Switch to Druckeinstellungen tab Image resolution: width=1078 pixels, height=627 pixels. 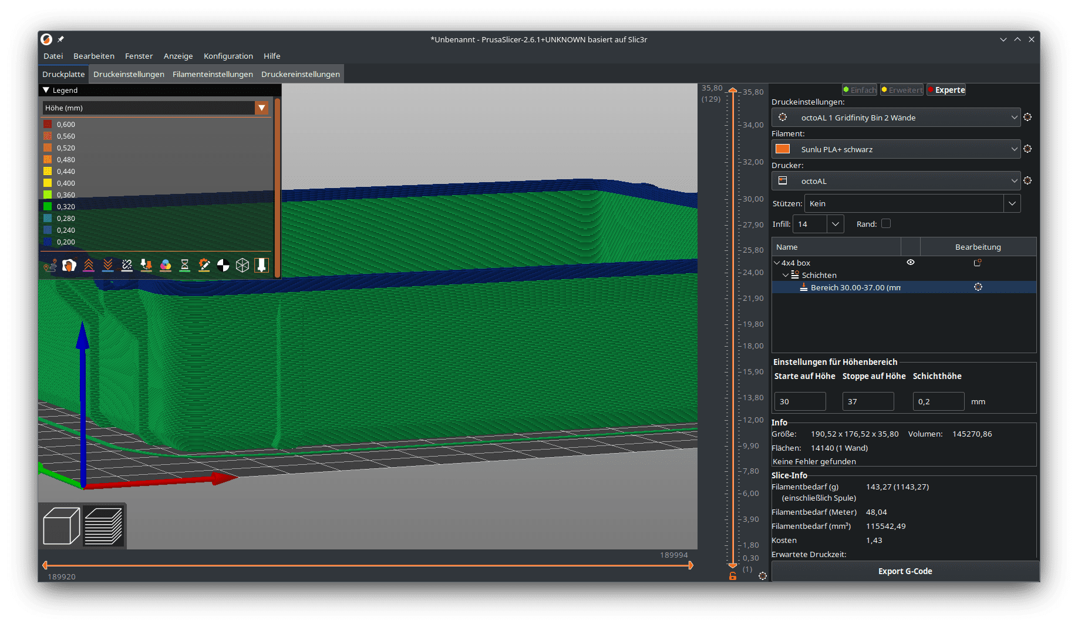point(129,74)
